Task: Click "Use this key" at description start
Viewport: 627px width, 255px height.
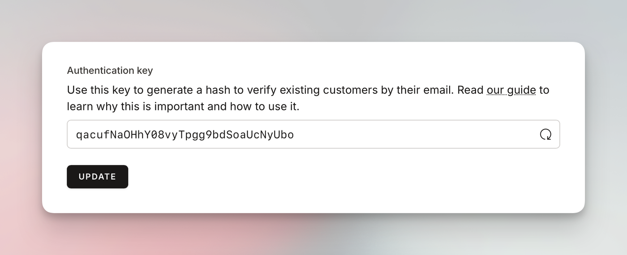Action: pyautogui.click(x=99, y=90)
